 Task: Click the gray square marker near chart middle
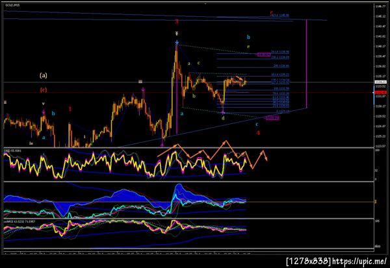(x=140, y=81)
